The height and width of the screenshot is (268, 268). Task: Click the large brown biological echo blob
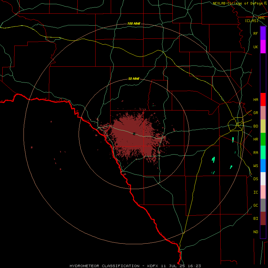pyautogui.click(x=135, y=135)
